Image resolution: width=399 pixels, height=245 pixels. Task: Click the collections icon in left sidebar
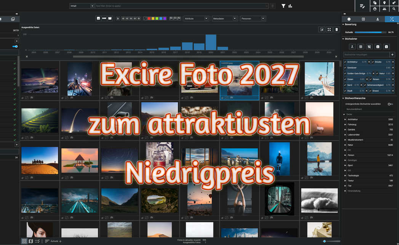point(13,19)
